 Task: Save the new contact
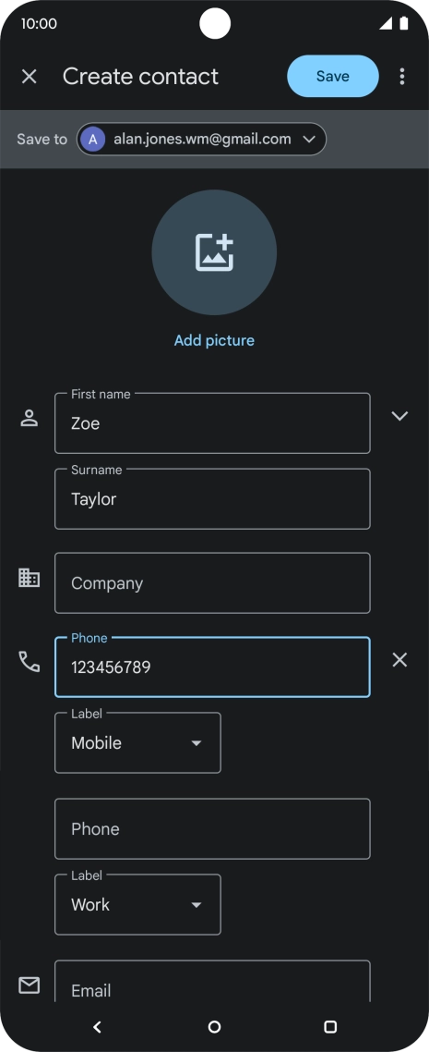pos(333,77)
